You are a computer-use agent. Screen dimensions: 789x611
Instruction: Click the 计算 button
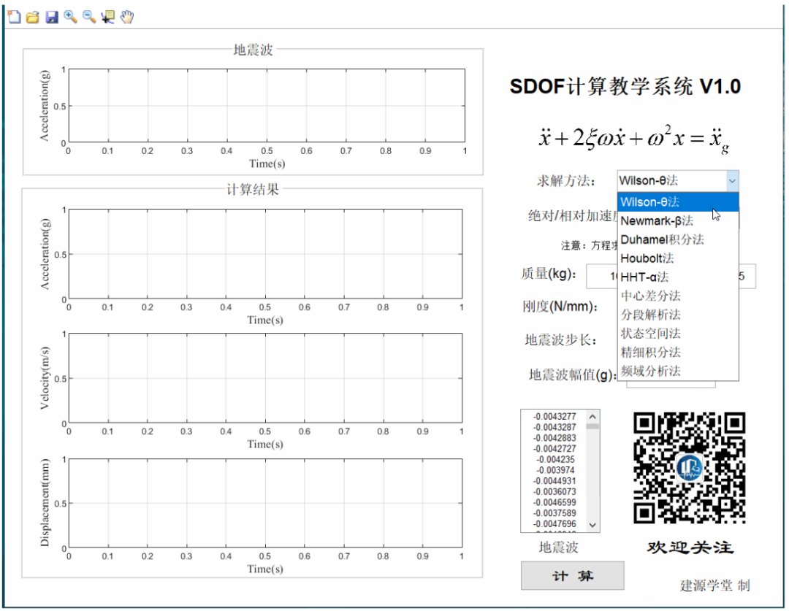point(573,576)
